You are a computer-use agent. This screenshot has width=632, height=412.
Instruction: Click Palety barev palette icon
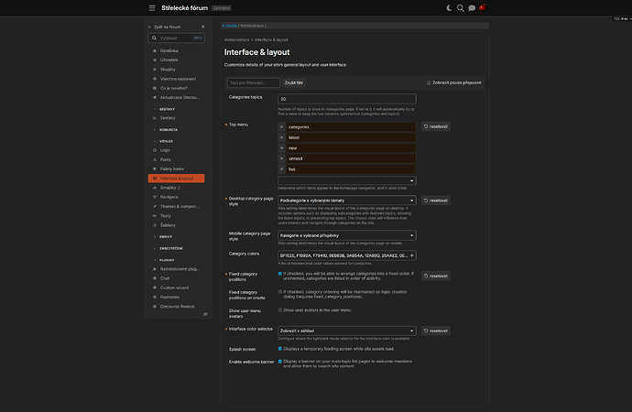click(155, 168)
